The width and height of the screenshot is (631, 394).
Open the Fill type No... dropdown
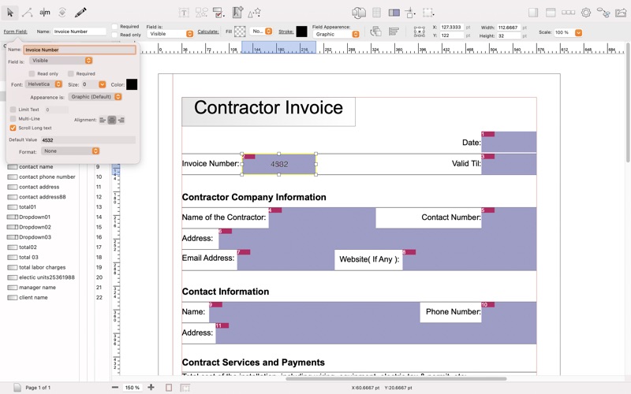pyautogui.click(x=261, y=32)
